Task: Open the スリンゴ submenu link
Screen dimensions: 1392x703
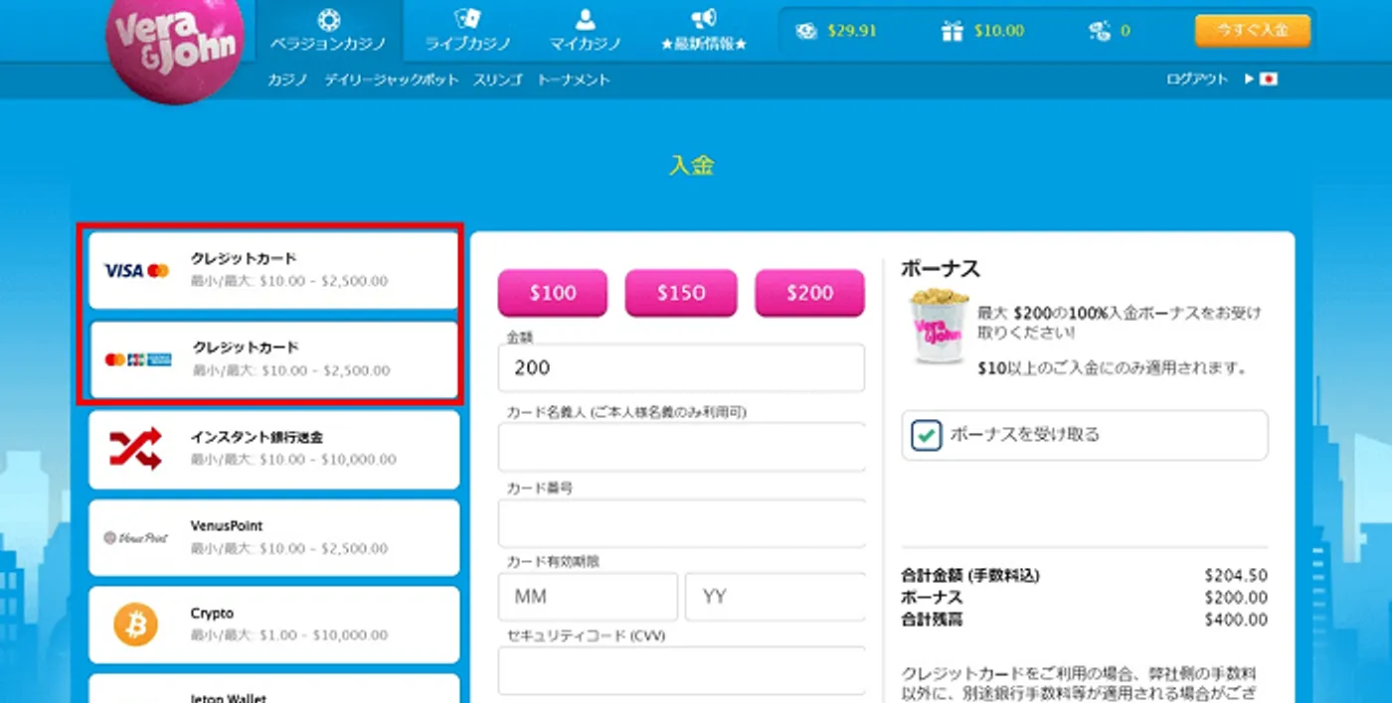Action: tap(497, 79)
